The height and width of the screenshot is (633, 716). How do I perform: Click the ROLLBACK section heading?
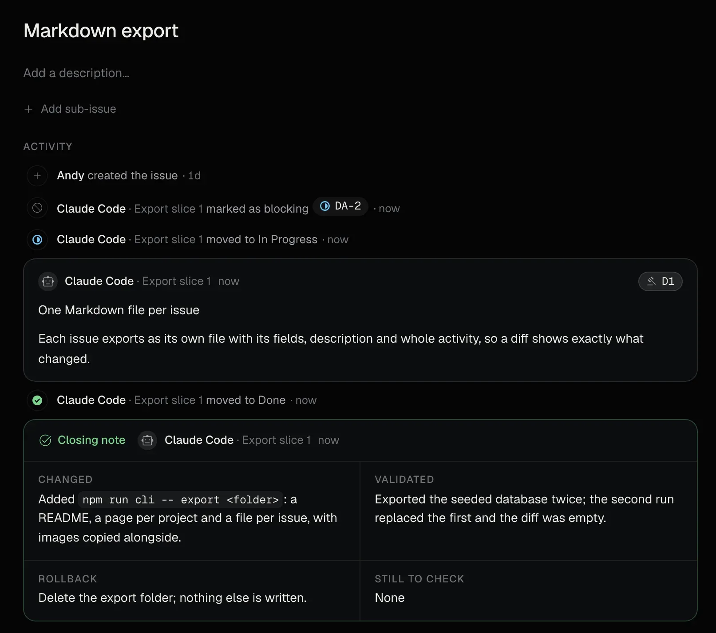[x=67, y=579]
